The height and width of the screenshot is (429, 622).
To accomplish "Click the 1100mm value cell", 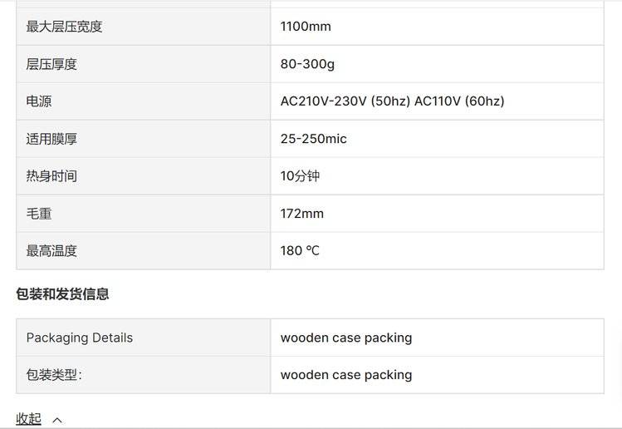I will [306, 27].
